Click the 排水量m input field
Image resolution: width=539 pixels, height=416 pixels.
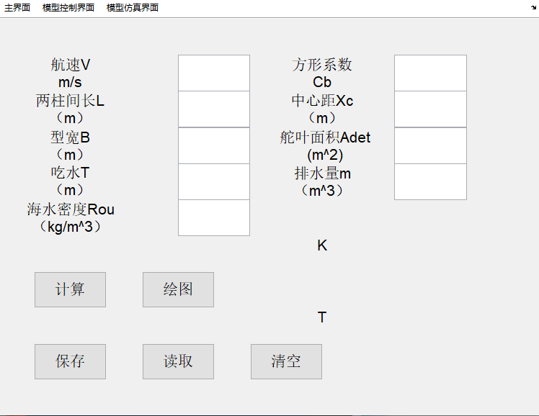pos(430,181)
